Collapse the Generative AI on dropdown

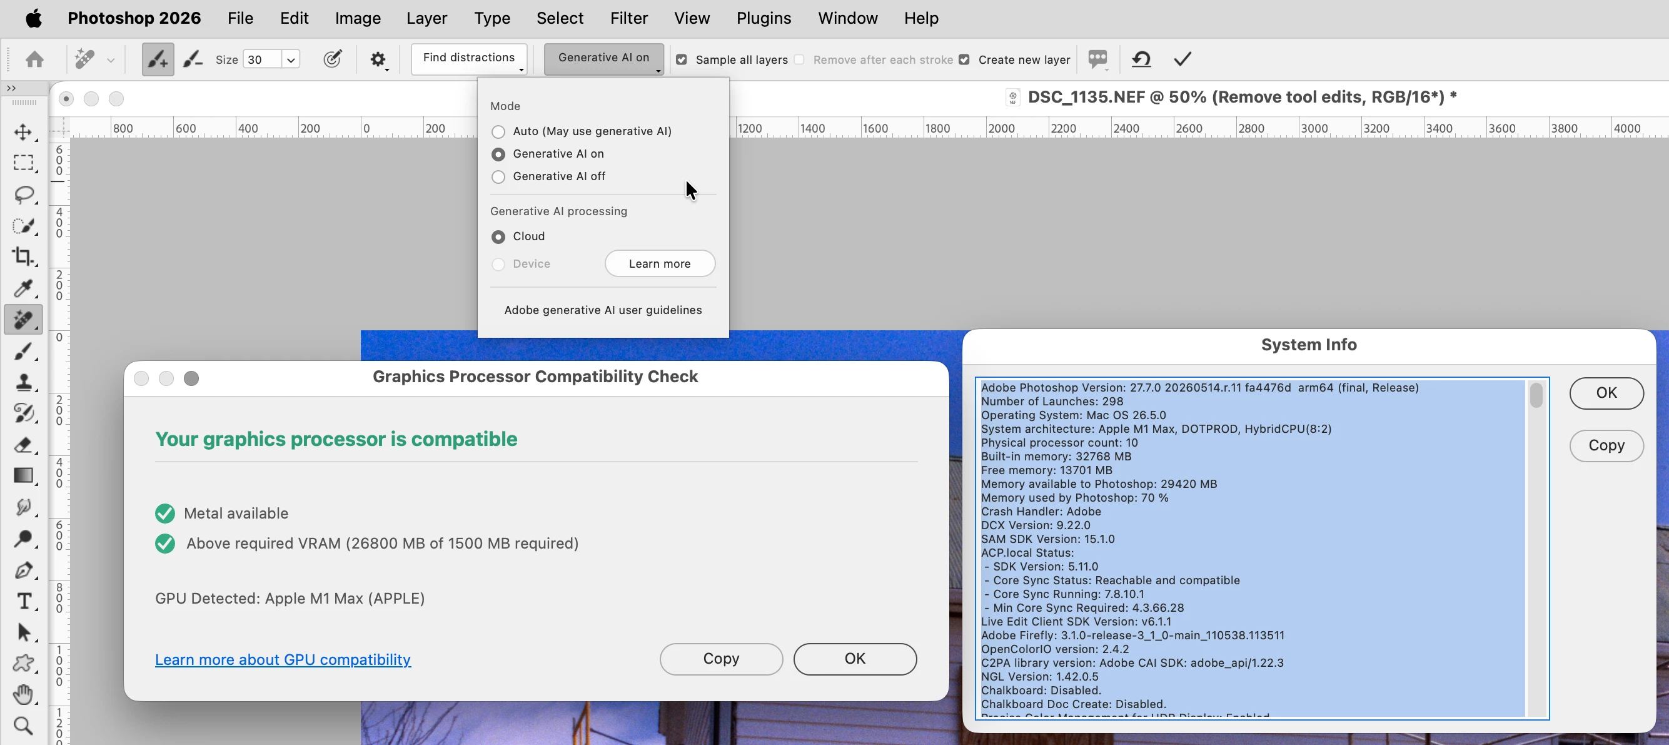(604, 59)
